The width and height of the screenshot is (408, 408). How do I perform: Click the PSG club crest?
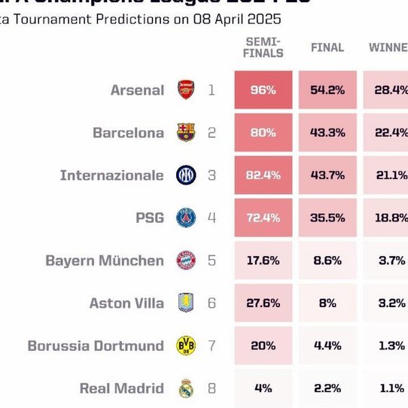point(186,218)
